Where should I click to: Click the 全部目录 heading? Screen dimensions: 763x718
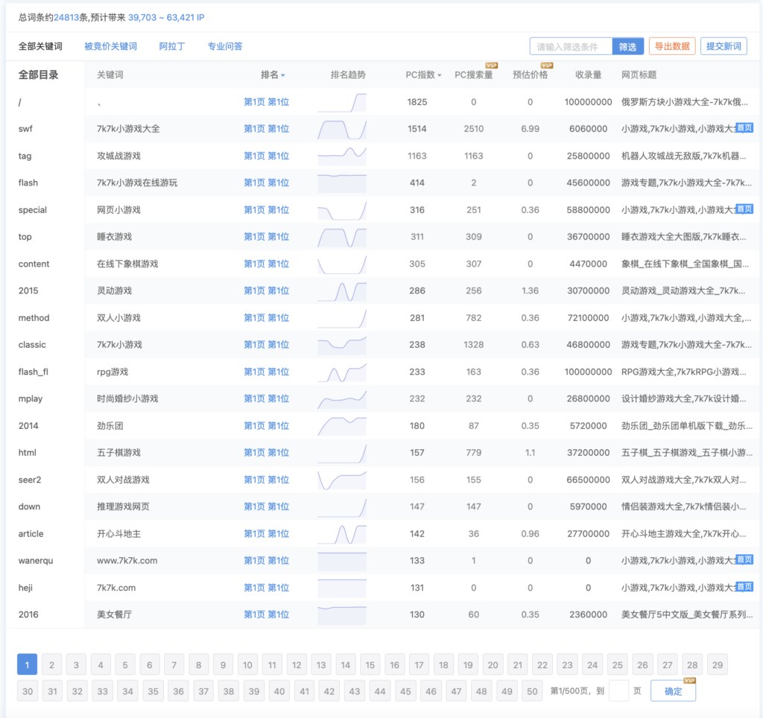click(39, 75)
